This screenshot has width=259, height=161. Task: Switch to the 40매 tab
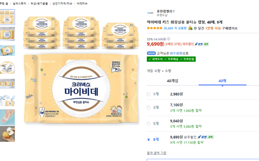[222, 81]
